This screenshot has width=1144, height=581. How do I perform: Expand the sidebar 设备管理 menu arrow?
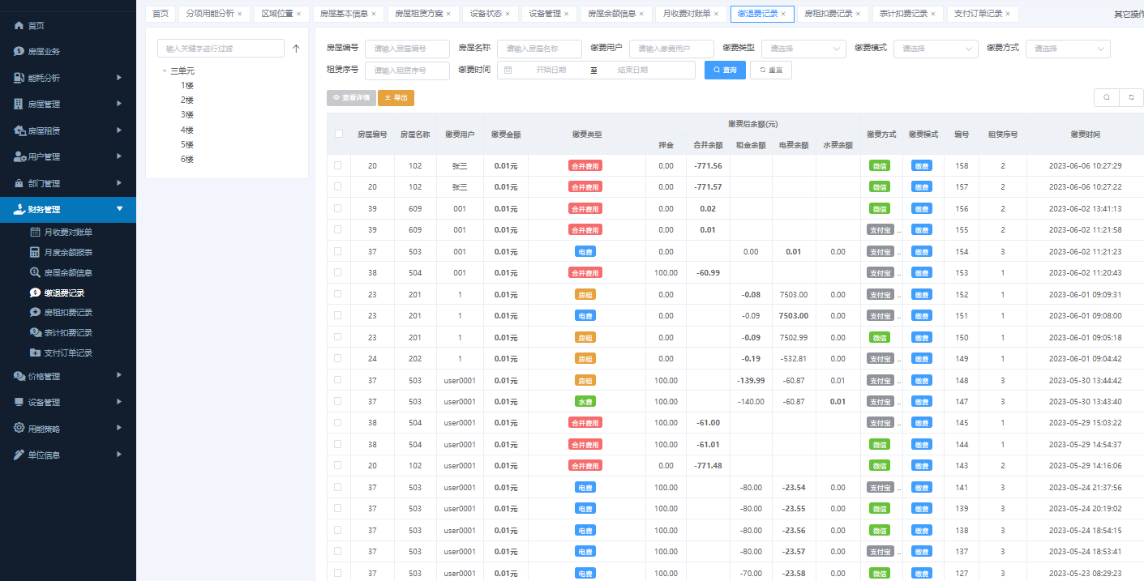(x=119, y=402)
